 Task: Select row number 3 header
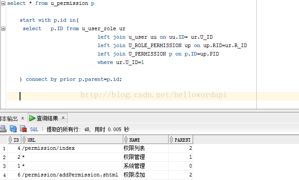coord(4,166)
